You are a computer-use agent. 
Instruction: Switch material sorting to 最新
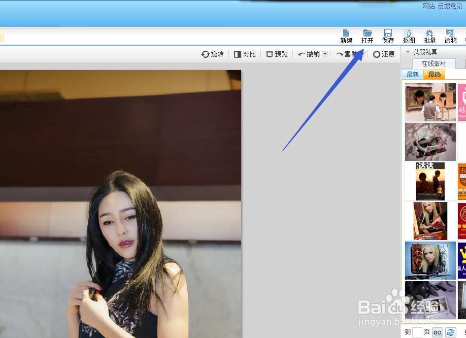pos(412,74)
